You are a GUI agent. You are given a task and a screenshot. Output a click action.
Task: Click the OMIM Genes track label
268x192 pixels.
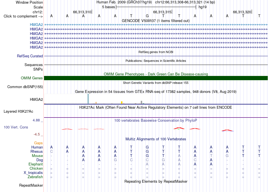point(32,78)
